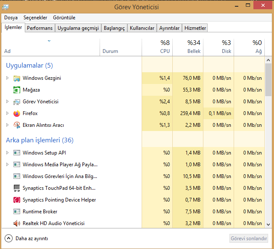Expand Windows Media Player Ağ Payla... process
274x249 pixels.
7,164
